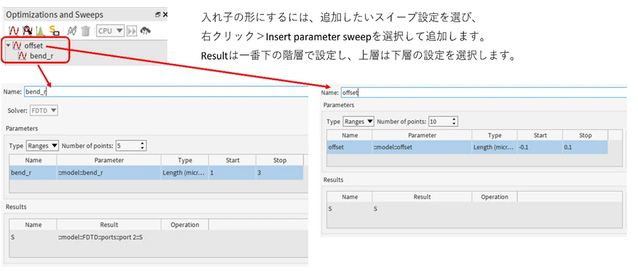Viewport: 638px width, 271px height.
Task: Click the trash delete icon
Action: click(x=85, y=31)
